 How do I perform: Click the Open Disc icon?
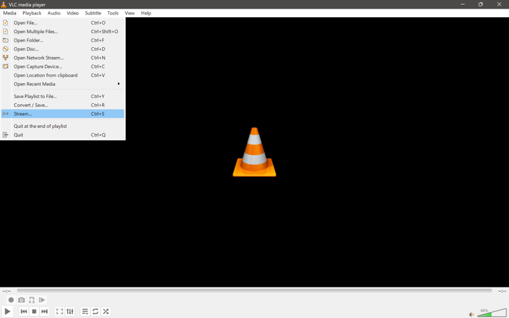pyautogui.click(x=5, y=49)
